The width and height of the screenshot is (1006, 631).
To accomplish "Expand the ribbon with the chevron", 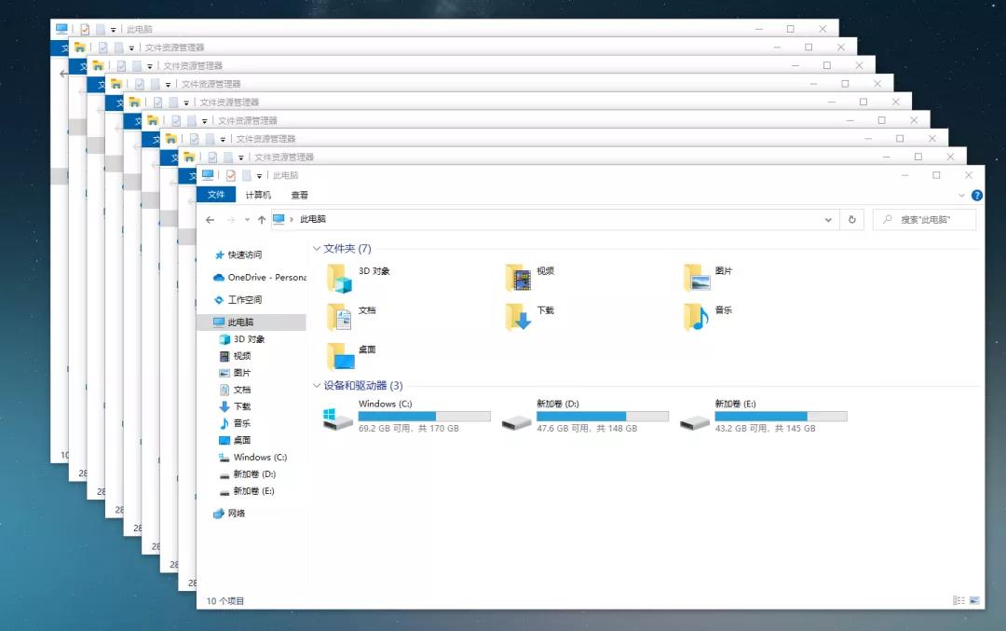I will [x=961, y=195].
